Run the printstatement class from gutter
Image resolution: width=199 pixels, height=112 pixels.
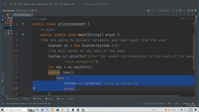[23, 24]
